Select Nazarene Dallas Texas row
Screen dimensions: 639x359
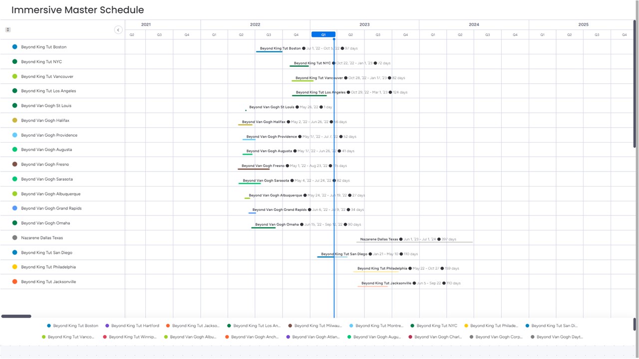62,238
